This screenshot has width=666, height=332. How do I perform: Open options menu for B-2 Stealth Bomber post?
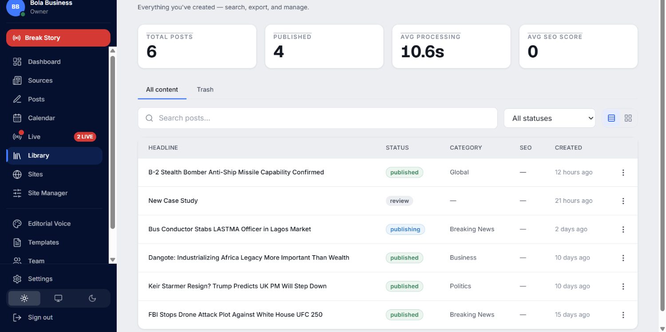pos(623,172)
